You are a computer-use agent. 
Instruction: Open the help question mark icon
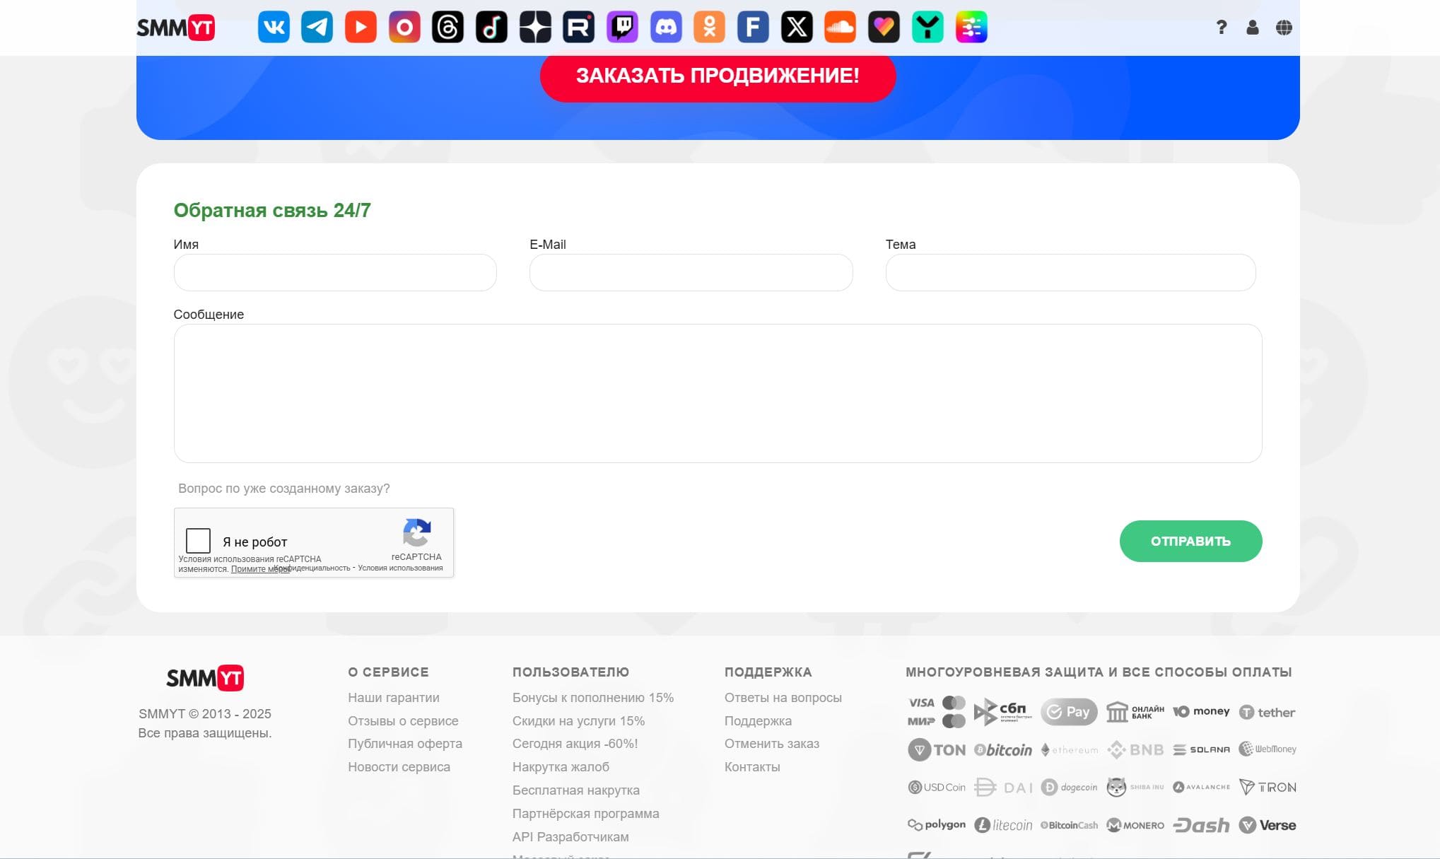pos(1221,28)
